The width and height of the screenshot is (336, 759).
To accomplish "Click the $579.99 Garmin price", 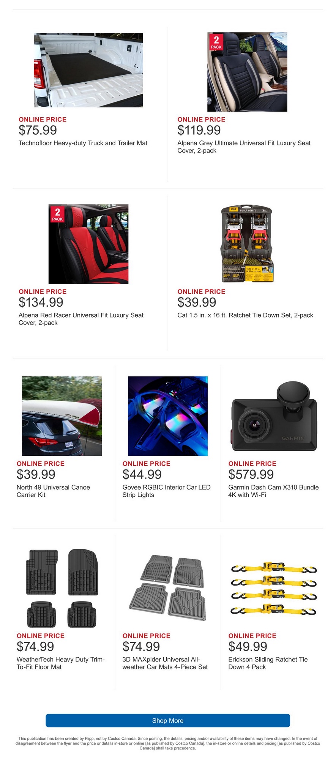I will pyautogui.click(x=251, y=474).
